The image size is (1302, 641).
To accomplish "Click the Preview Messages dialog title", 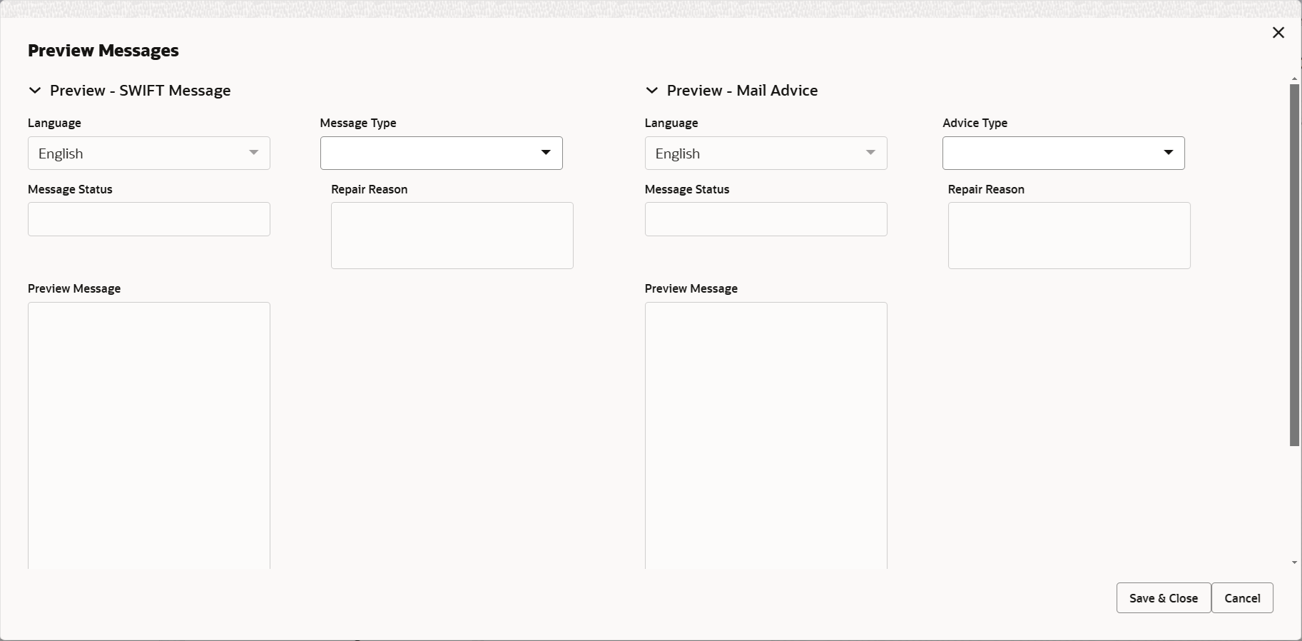I will click(x=103, y=51).
